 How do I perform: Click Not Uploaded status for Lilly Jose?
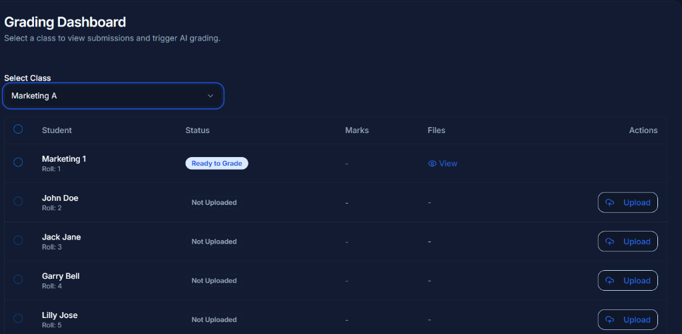point(214,320)
